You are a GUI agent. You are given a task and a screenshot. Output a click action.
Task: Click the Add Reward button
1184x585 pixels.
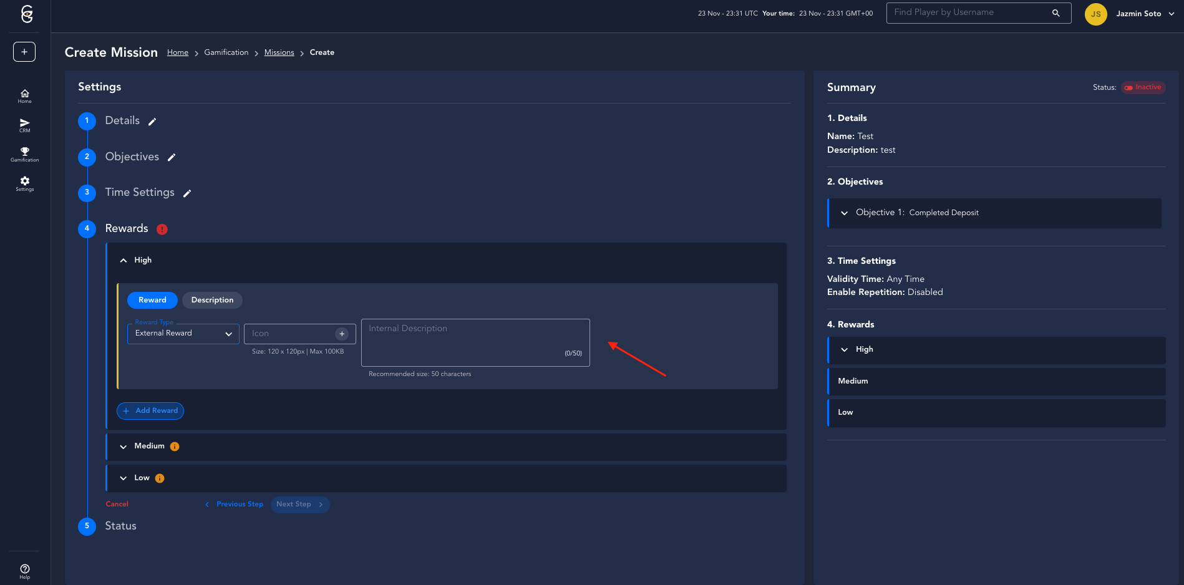click(150, 411)
